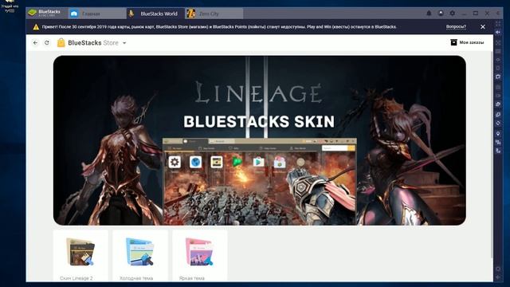Image resolution: width=510 pixels, height=287 pixels.
Task: Click the Zero City game icon
Action: click(x=191, y=14)
